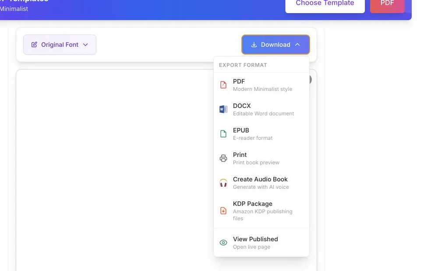This screenshot has width=438, height=271.
Task: Click the Download button
Action: 276,45
